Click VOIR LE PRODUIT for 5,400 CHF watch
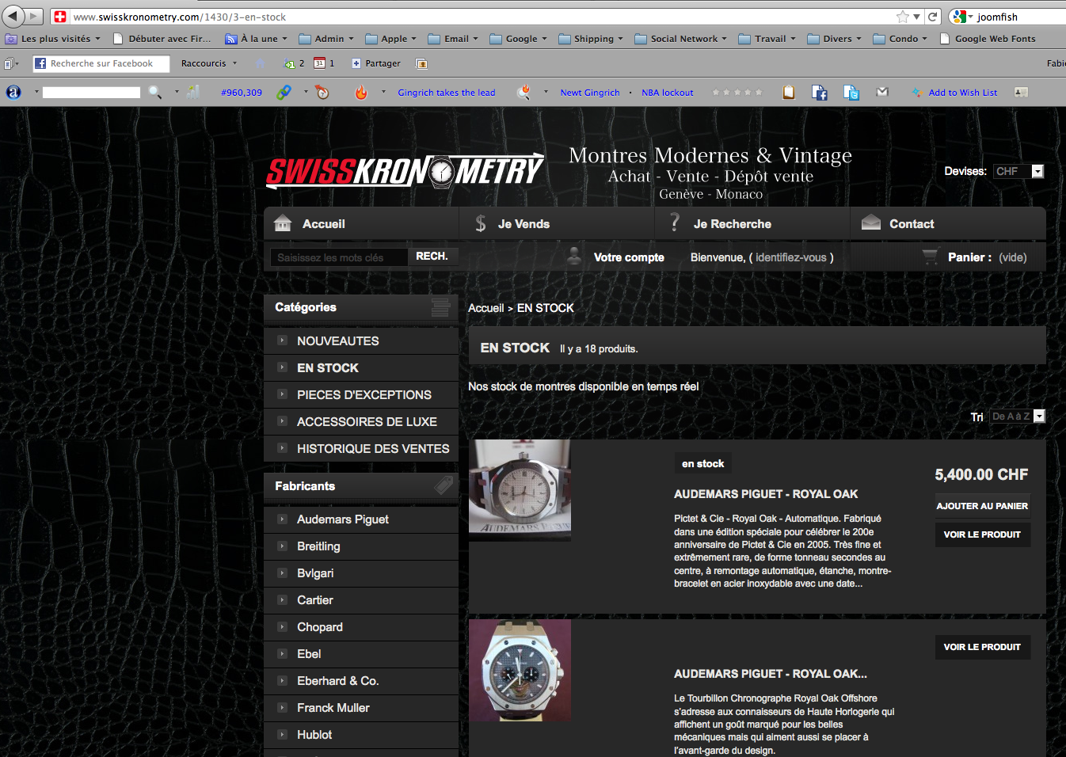Image resolution: width=1066 pixels, height=757 pixels. (982, 534)
